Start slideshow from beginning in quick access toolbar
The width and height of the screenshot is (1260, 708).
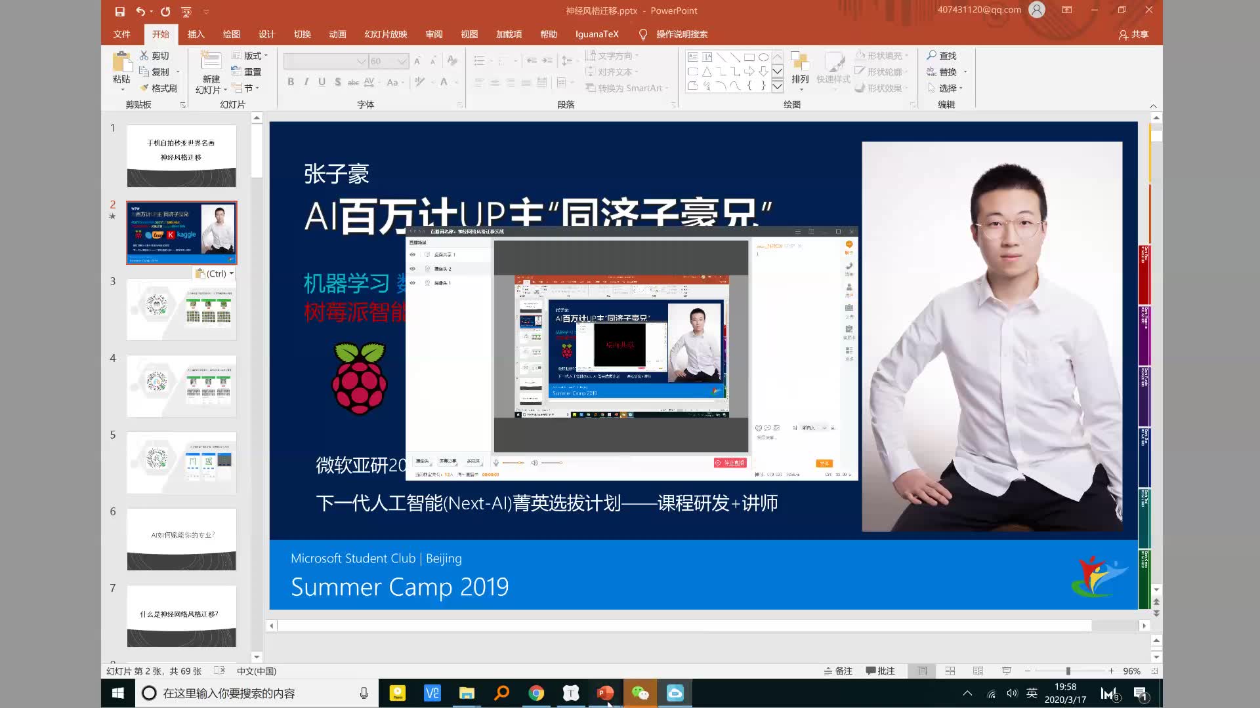[186, 11]
